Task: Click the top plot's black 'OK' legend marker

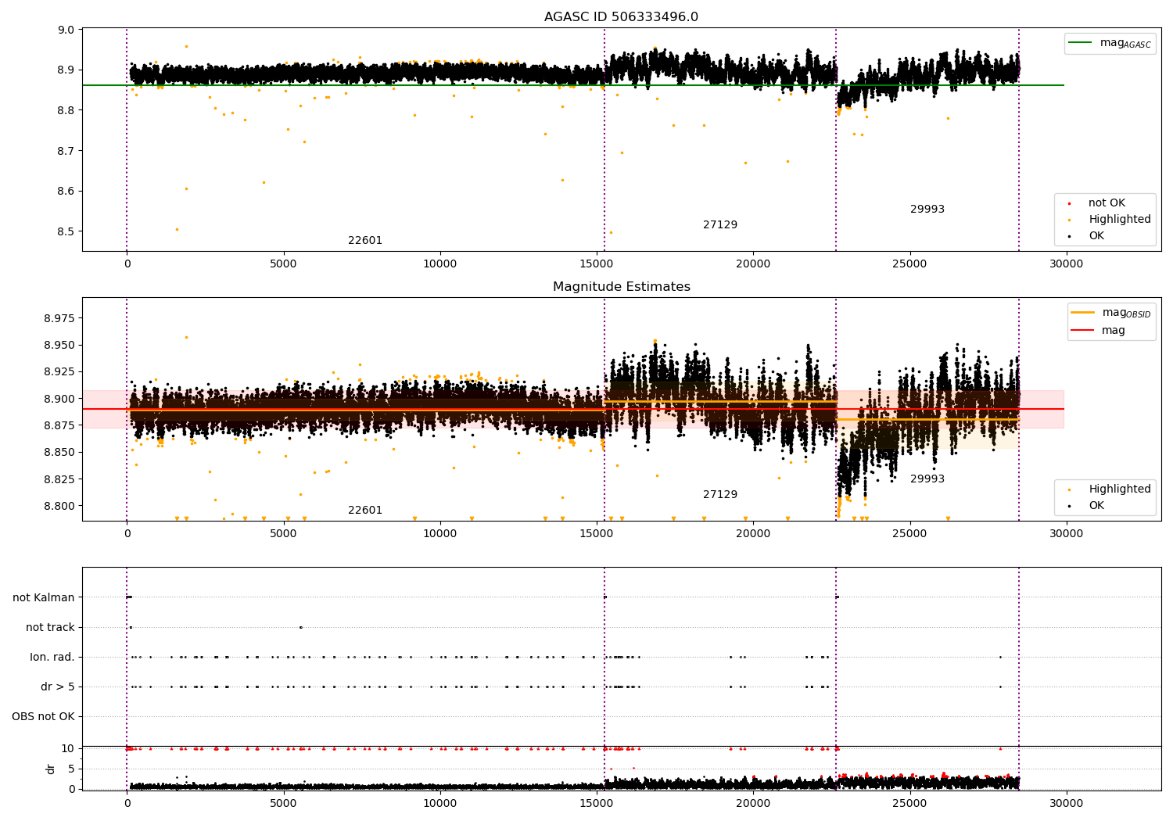Action: [x=1069, y=236]
